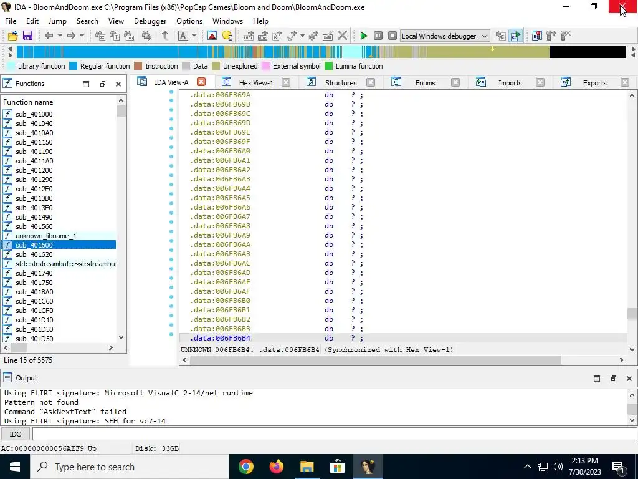Jump forward with the right arrow icon
This screenshot has width=638, height=479.
(x=71, y=36)
